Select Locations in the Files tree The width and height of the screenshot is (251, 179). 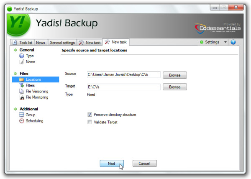pos(33,79)
